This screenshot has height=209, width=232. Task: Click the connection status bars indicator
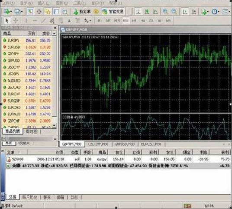coord(187,206)
